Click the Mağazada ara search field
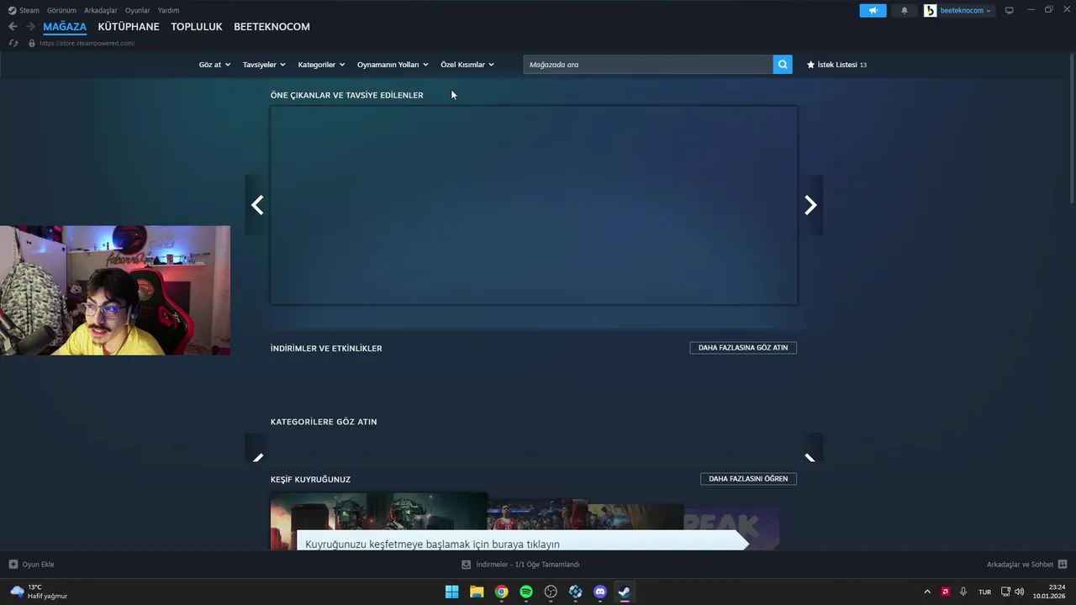Image resolution: width=1076 pixels, height=605 pixels. click(648, 65)
